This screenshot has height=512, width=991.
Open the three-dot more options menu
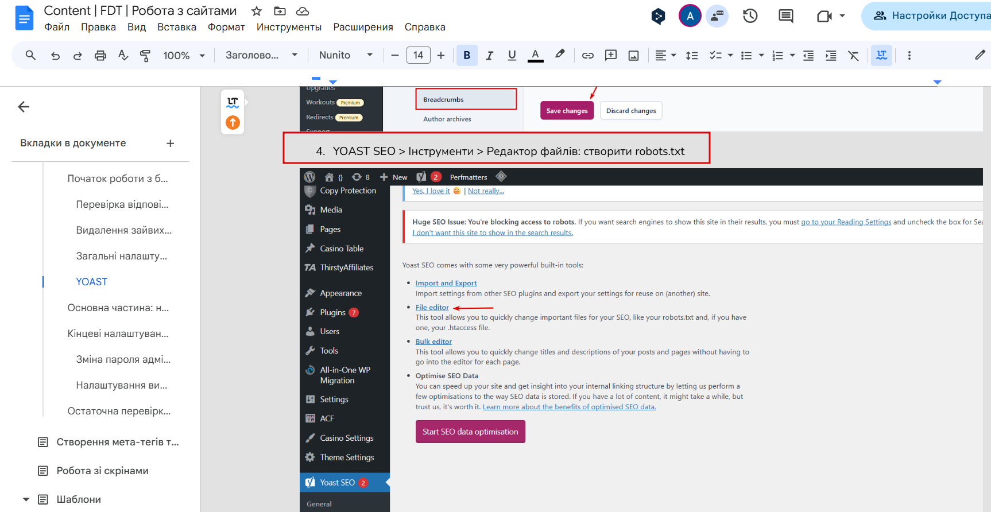[909, 56]
